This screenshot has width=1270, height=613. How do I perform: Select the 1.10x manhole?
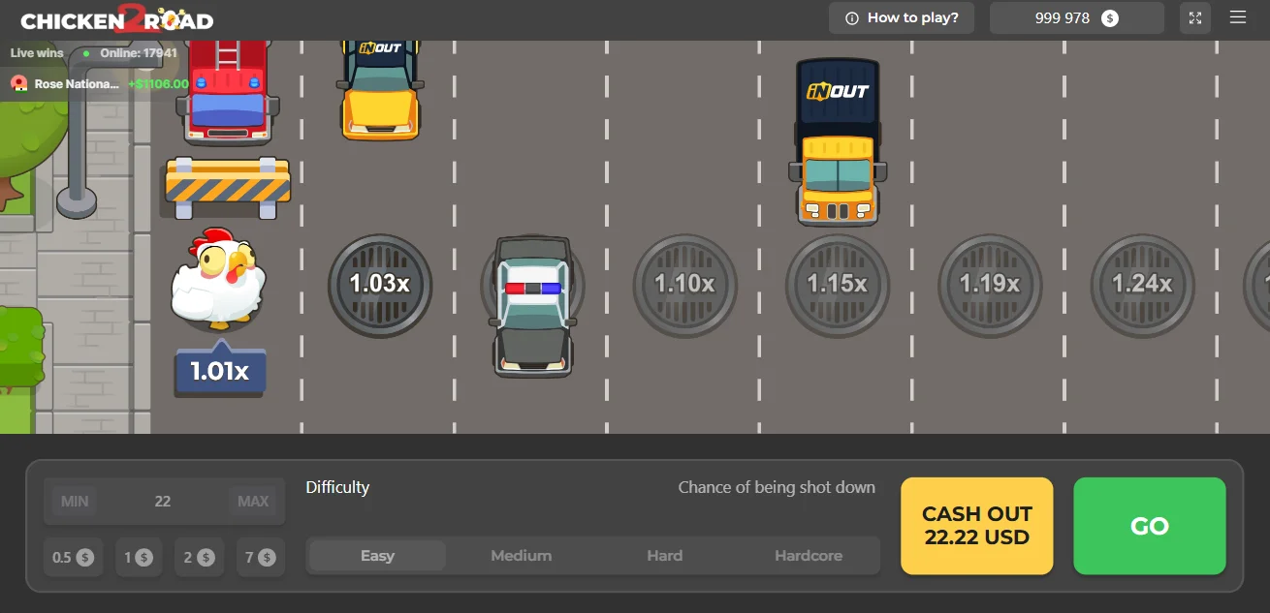tap(684, 285)
